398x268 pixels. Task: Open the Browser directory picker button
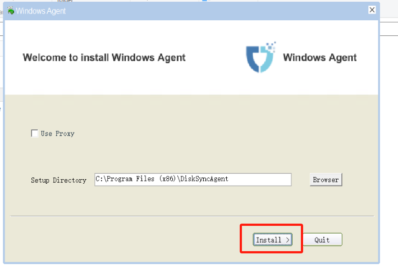point(326,180)
